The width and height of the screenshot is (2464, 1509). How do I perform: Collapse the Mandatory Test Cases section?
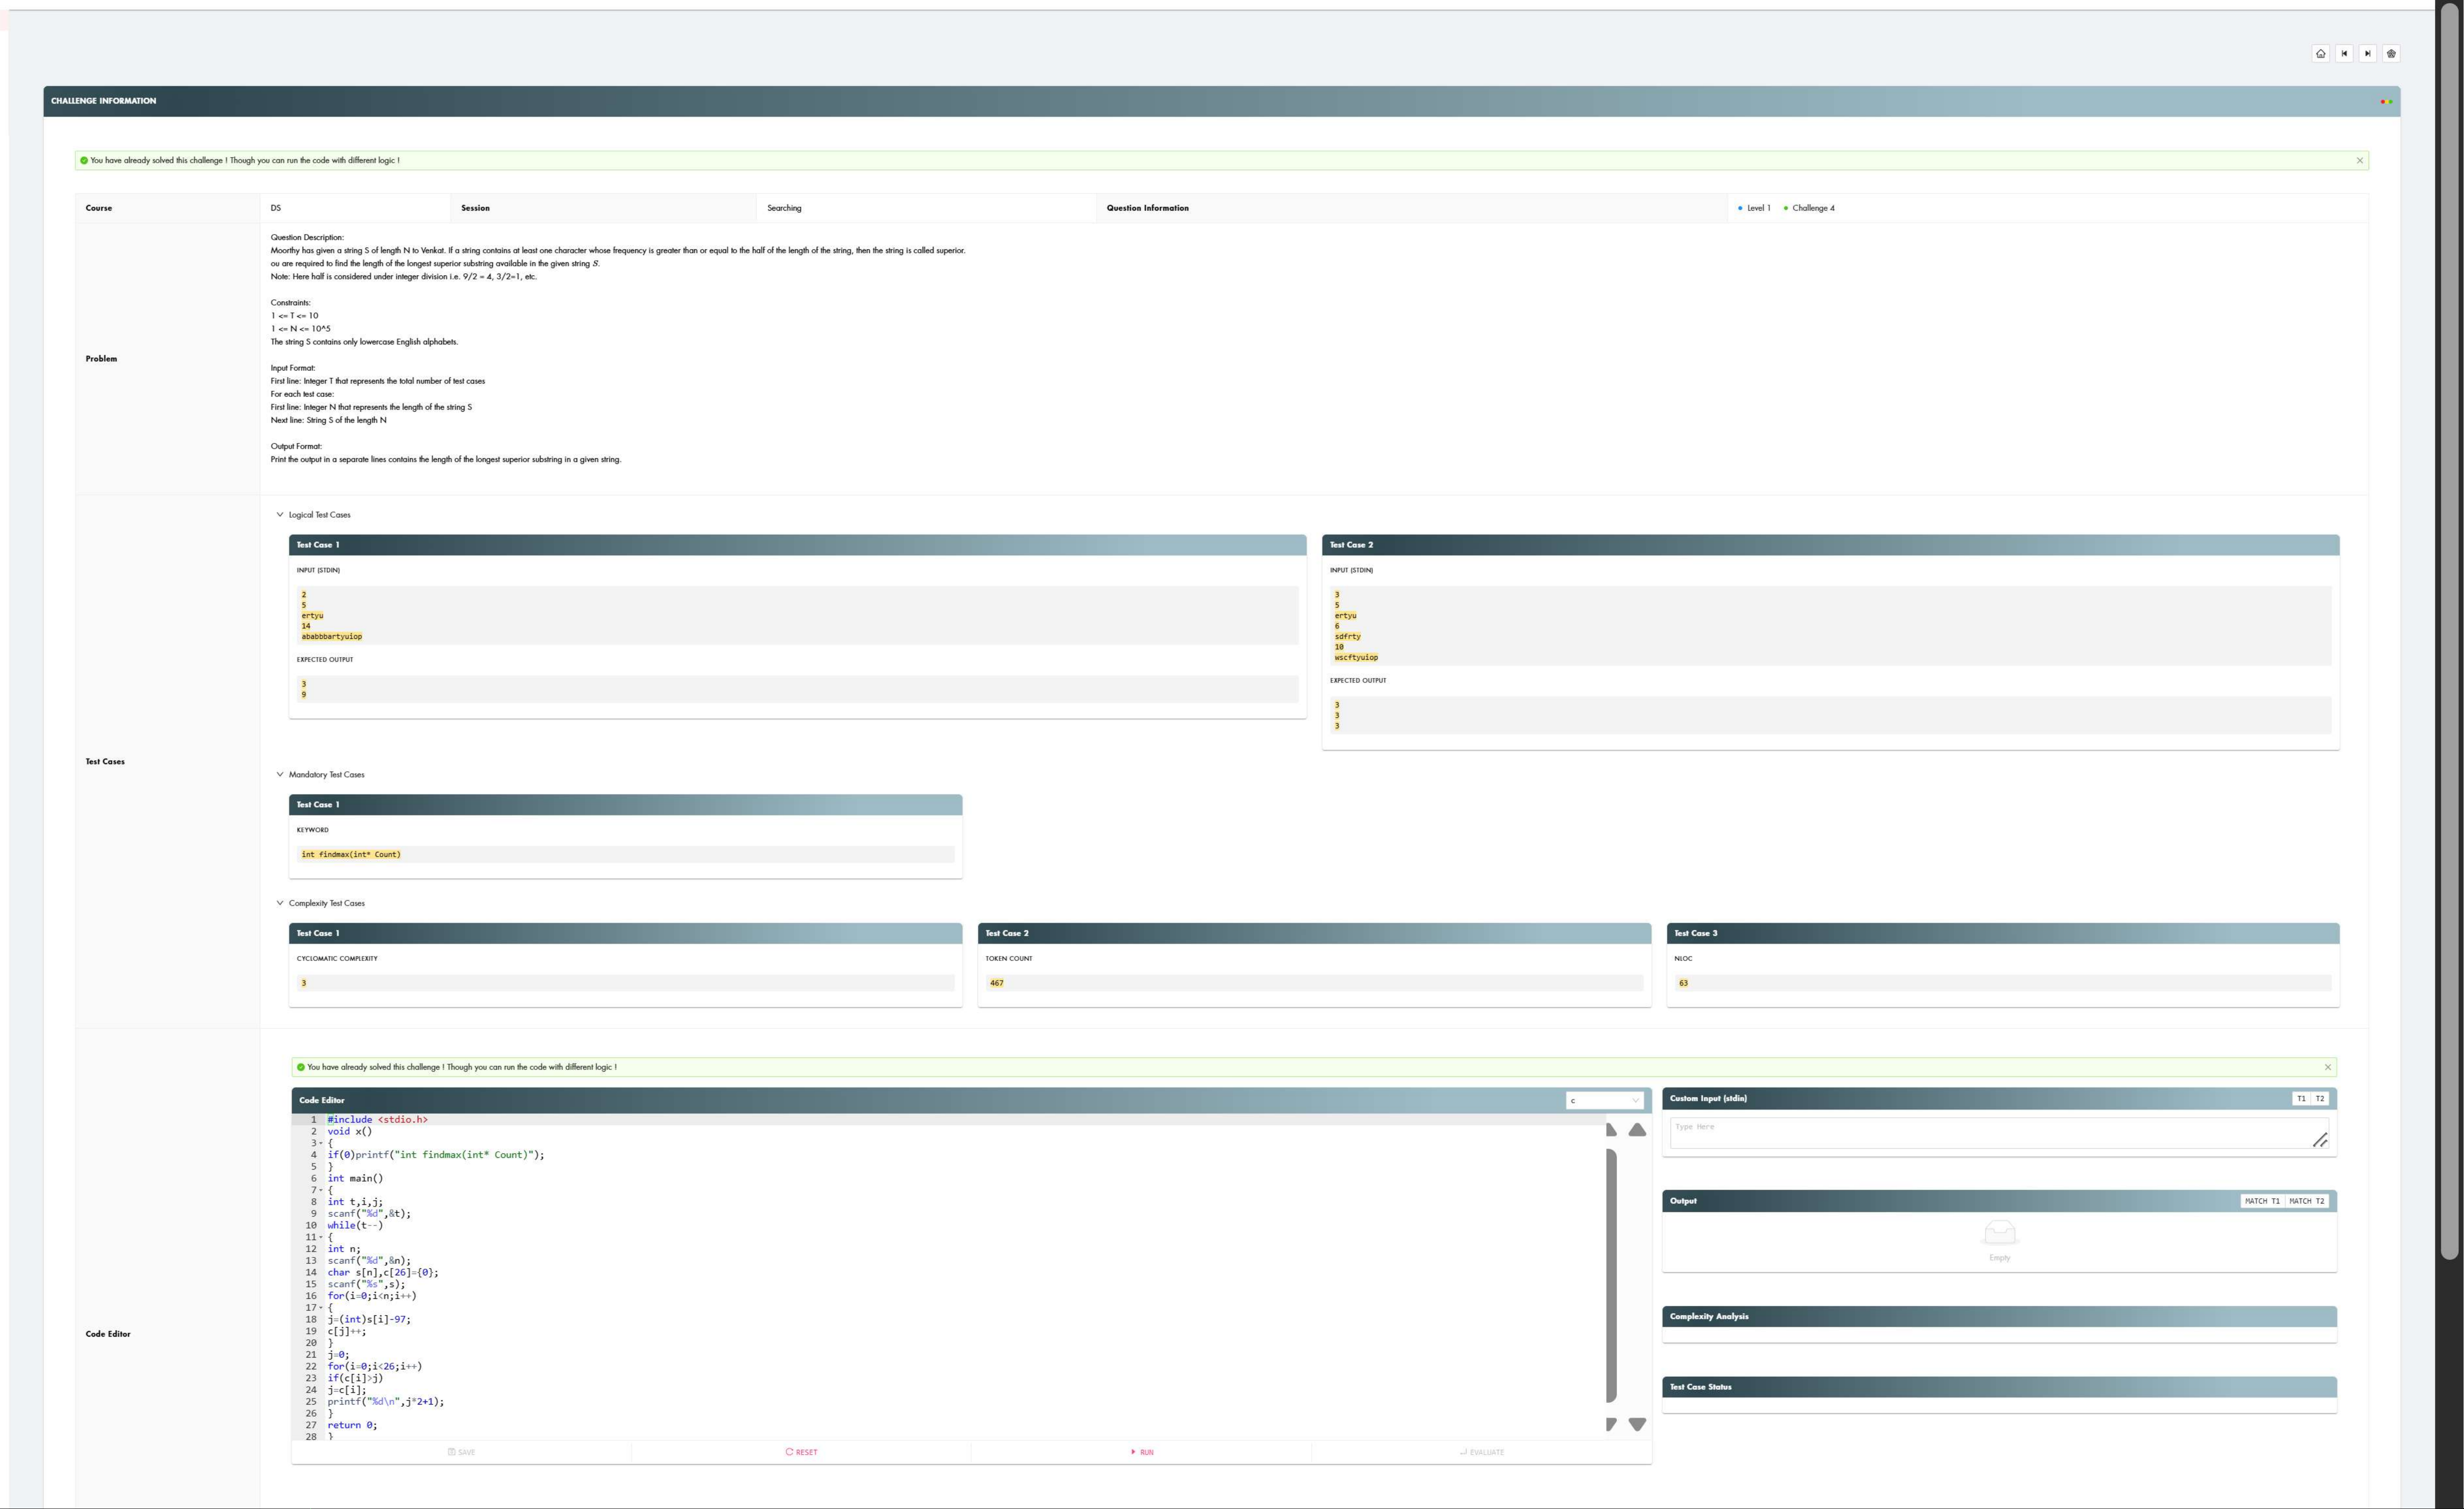[x=280, y=774]
